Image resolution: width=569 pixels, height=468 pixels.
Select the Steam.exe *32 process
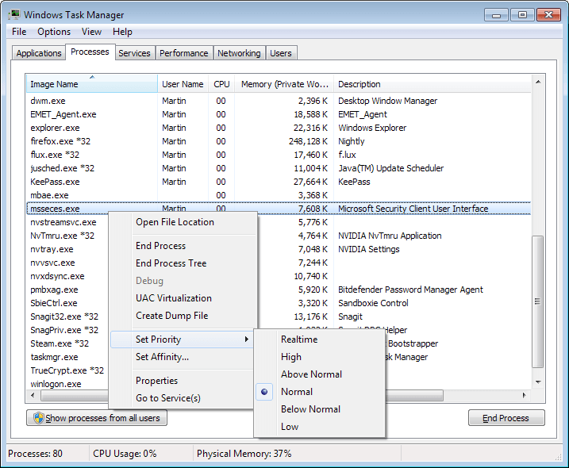pyautogui.click(x=60, y=343)
